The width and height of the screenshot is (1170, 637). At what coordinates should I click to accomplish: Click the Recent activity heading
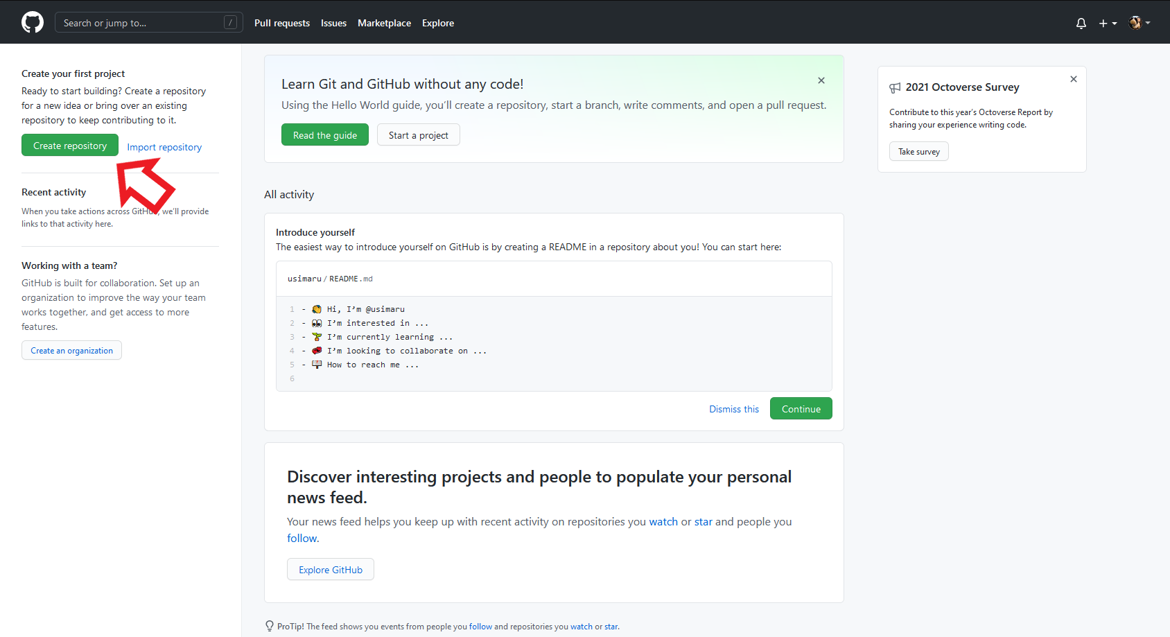pyautogui.click(x=54, y=192)
